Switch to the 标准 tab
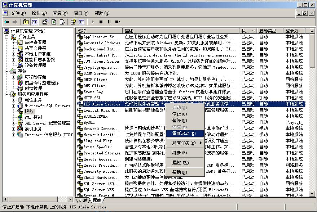 [x=97, y=200]
